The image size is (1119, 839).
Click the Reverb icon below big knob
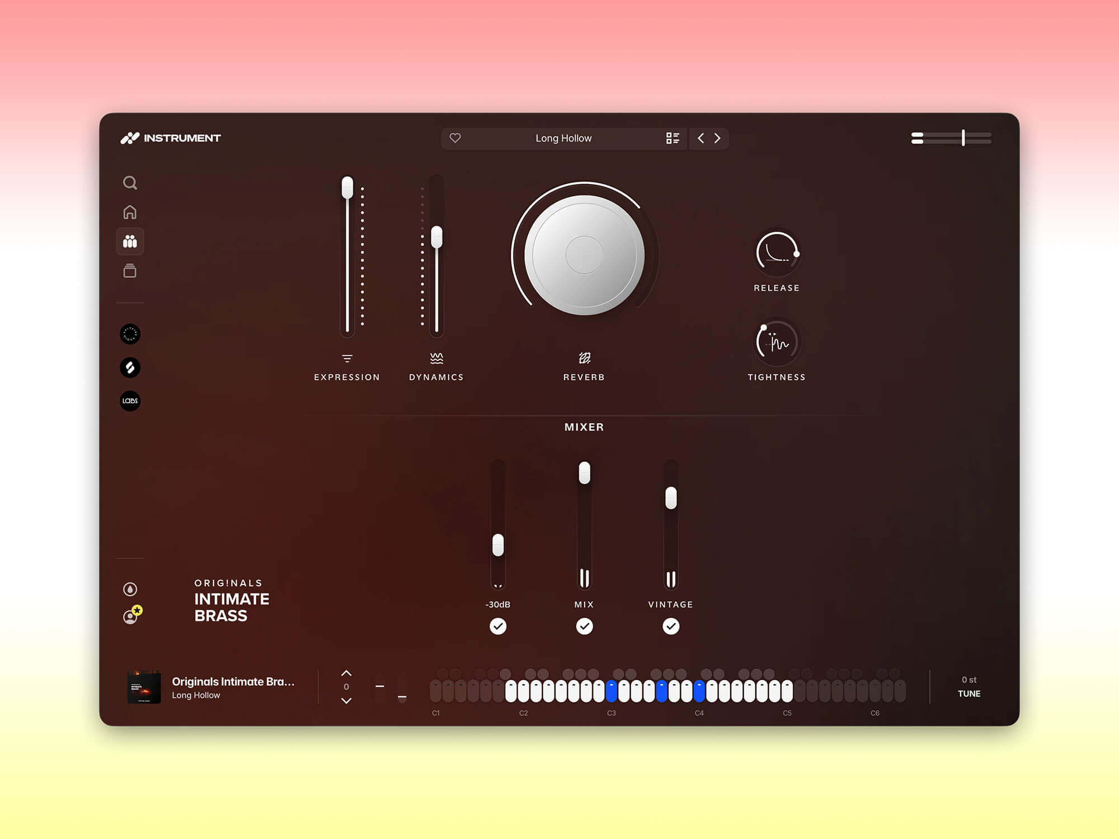coord(584,358)
